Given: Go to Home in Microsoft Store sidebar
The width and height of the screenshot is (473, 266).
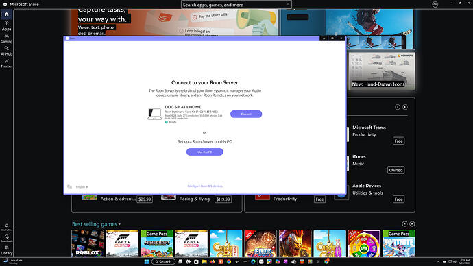Looking at the screenshot, I should 6,14.
